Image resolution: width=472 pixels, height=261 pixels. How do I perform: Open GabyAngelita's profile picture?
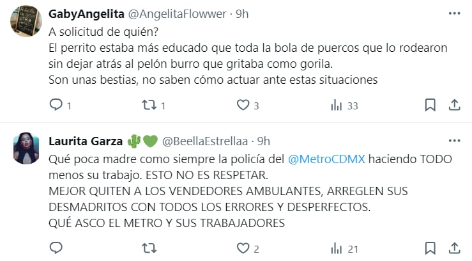pos(26,25)
